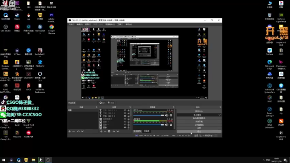Undock the Sources panel via header icon
The width and height of the screenshot is (290, 163).
130,107
